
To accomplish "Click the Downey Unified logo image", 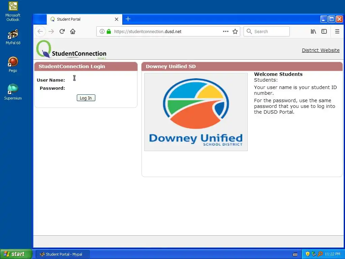I will pyautogui.click(x=196, y=112).
